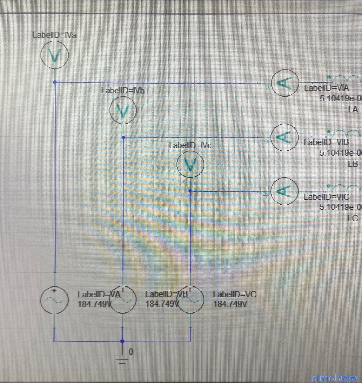Screen dimensions: 362x383
Task: Click the junction node below voltmeter IVb
Action: coord(123,137)
